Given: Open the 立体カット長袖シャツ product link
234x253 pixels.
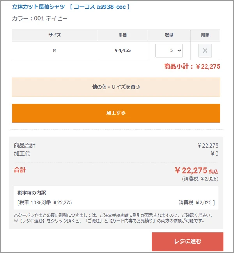Looking at the screenshot, I should [71, 7].
